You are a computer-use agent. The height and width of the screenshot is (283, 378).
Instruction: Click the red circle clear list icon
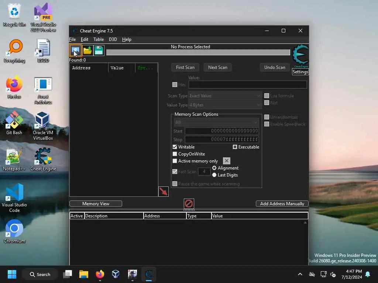189,203
